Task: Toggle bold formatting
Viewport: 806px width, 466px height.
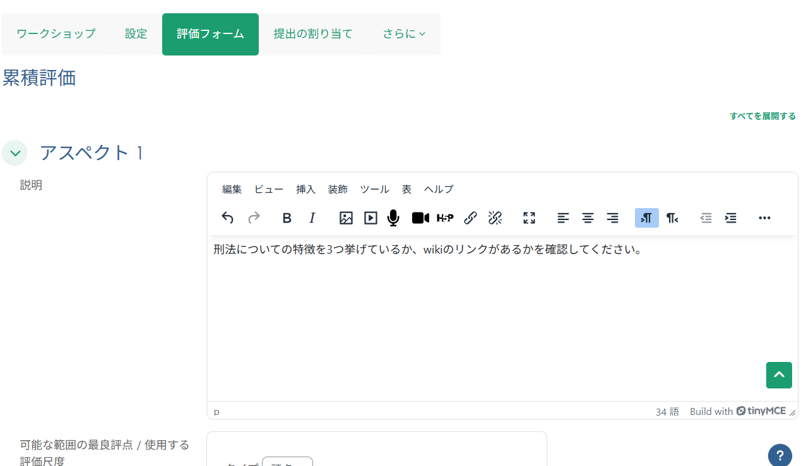Action: 287,218
